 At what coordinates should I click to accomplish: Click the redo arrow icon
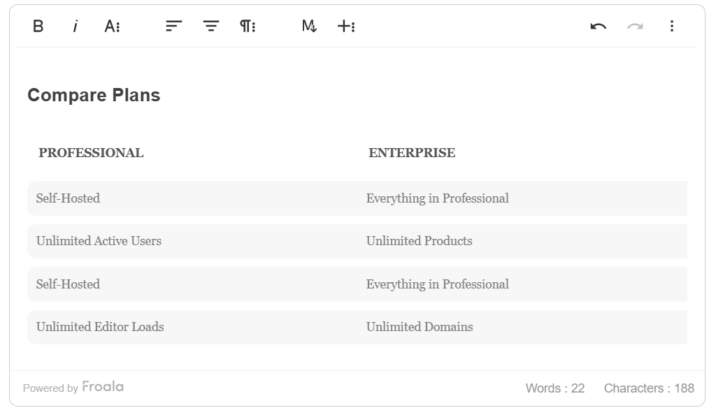(635, 27)
